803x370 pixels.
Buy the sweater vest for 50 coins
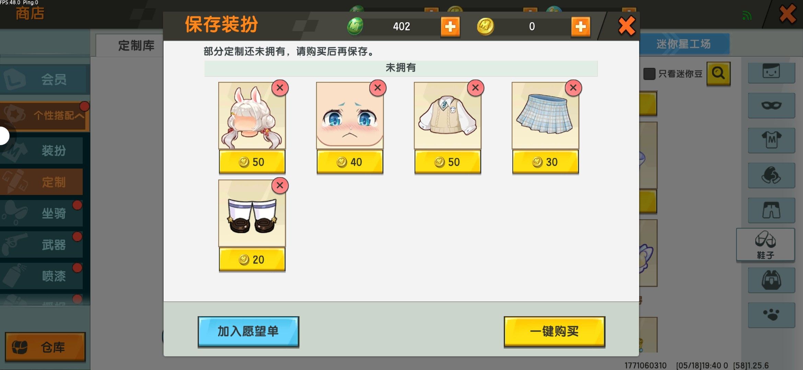pos(447,162)
